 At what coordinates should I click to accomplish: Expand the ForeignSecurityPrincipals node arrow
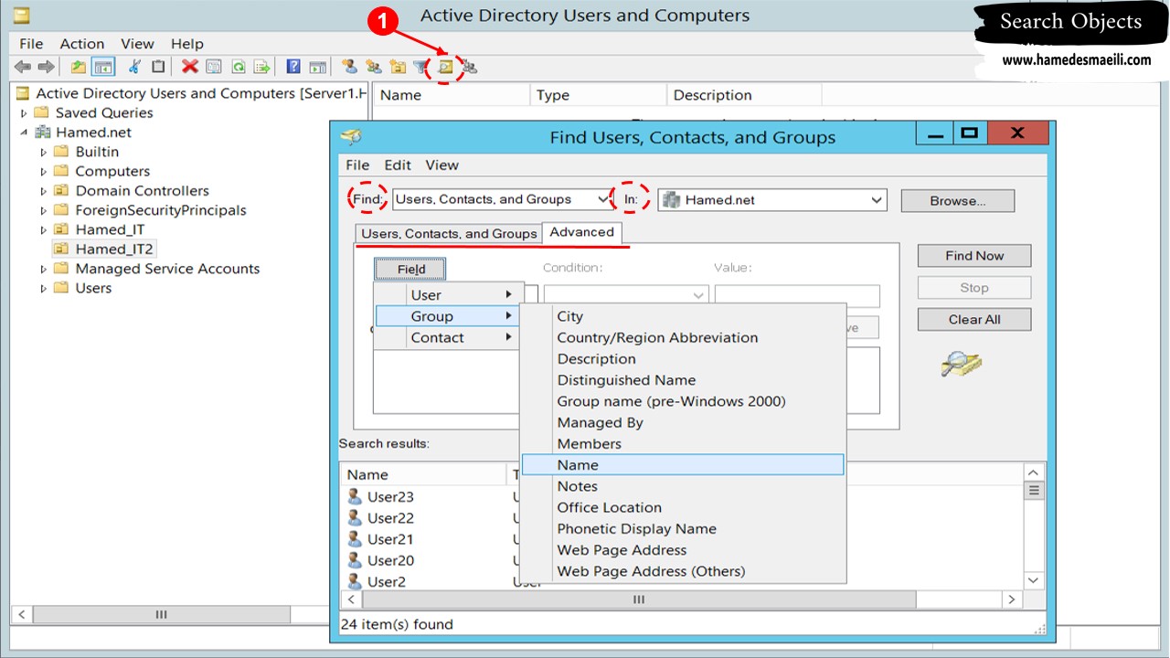tap(44, 210)
